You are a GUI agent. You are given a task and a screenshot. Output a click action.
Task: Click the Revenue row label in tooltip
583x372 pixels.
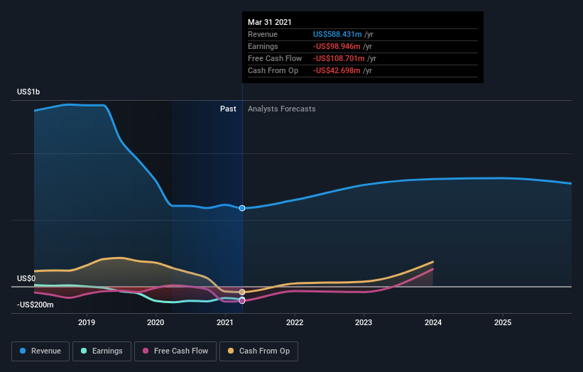(x=263, y=34)
